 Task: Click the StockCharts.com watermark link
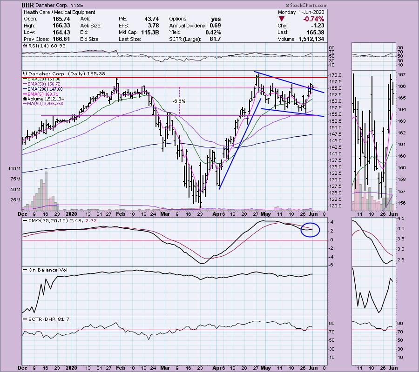306,5
